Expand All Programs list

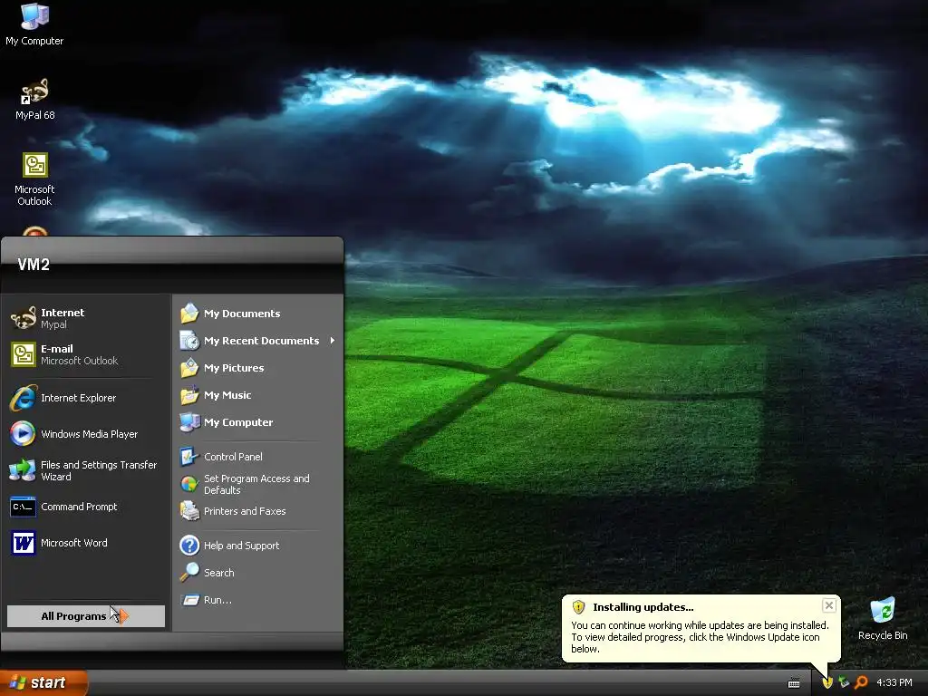pos(86,616)
